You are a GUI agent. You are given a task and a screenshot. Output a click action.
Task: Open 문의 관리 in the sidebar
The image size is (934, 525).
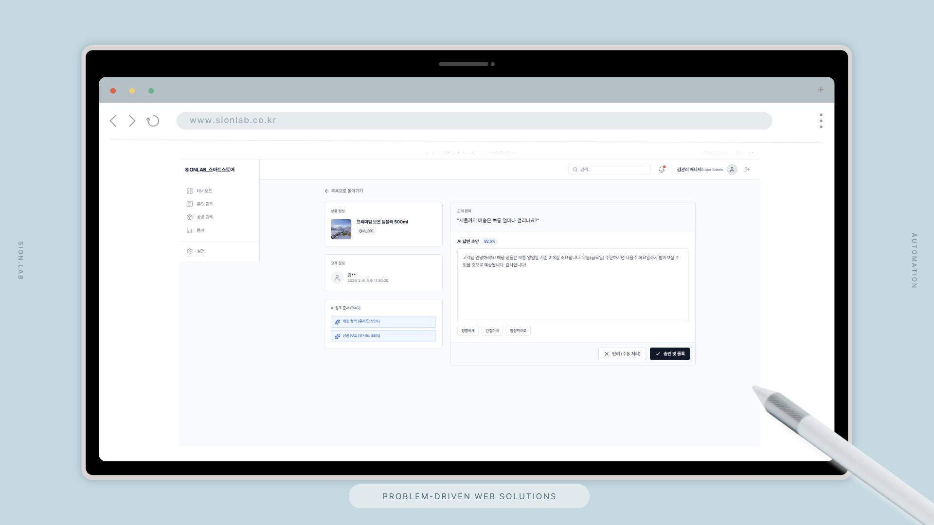204,204
